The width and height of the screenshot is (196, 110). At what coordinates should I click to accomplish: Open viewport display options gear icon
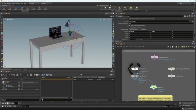(111, 16)
